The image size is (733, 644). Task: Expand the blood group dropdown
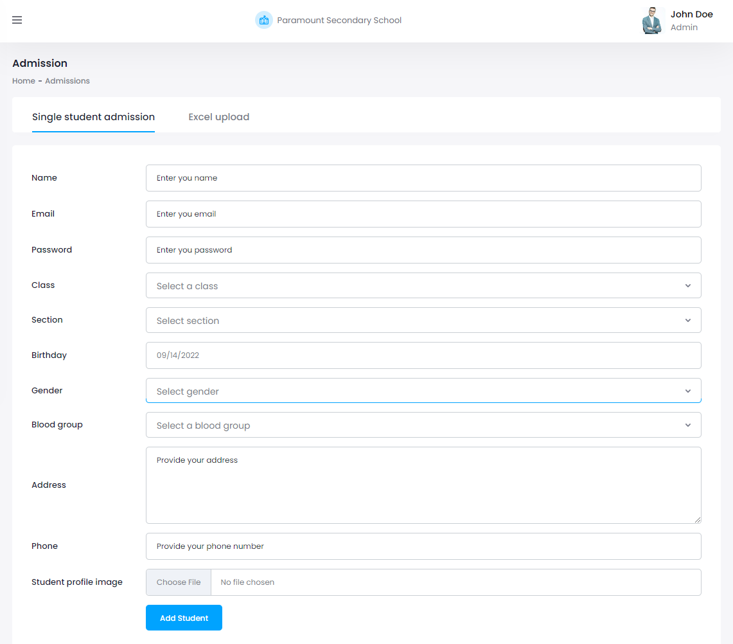[423, 425]
